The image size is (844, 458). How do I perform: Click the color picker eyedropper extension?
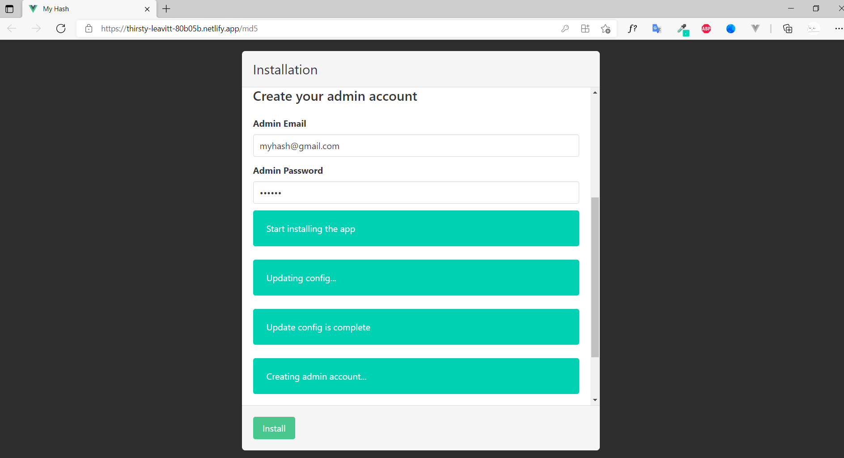[x=682, y=29]
